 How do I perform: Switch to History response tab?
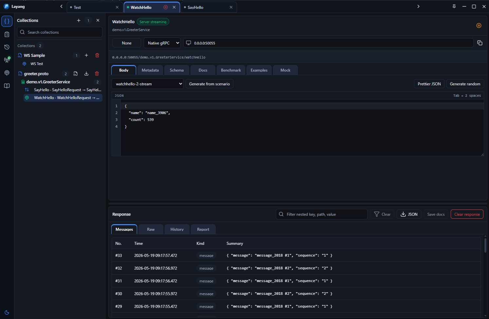tap(177, 229)
